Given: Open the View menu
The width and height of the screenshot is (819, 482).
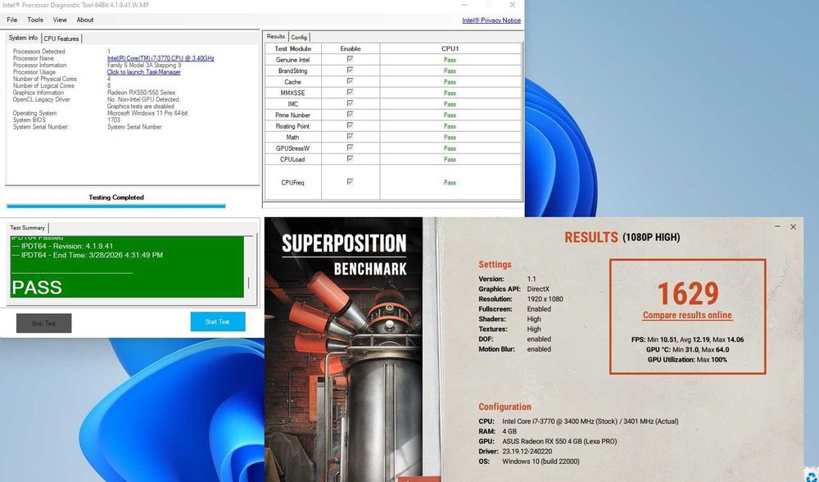Looking at the screenshot, I should 60,20.
